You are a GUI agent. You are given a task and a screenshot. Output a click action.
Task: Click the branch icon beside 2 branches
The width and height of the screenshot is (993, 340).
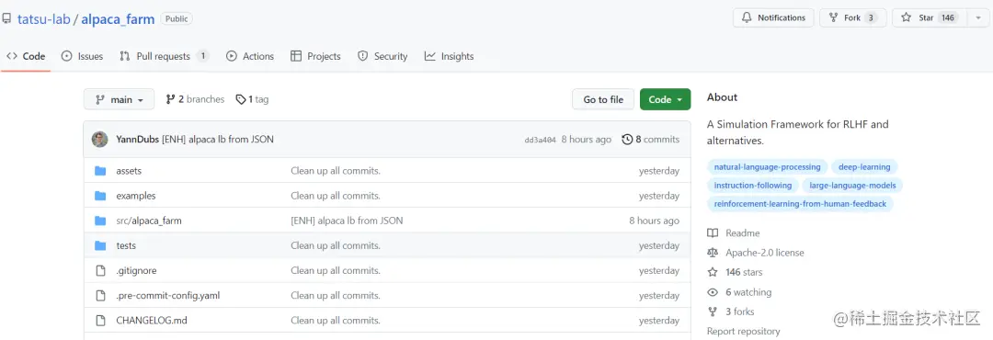[170, 99]
